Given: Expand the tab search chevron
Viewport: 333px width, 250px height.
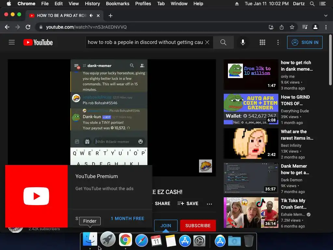Looking at the screenshot, I should pos(326,16).
